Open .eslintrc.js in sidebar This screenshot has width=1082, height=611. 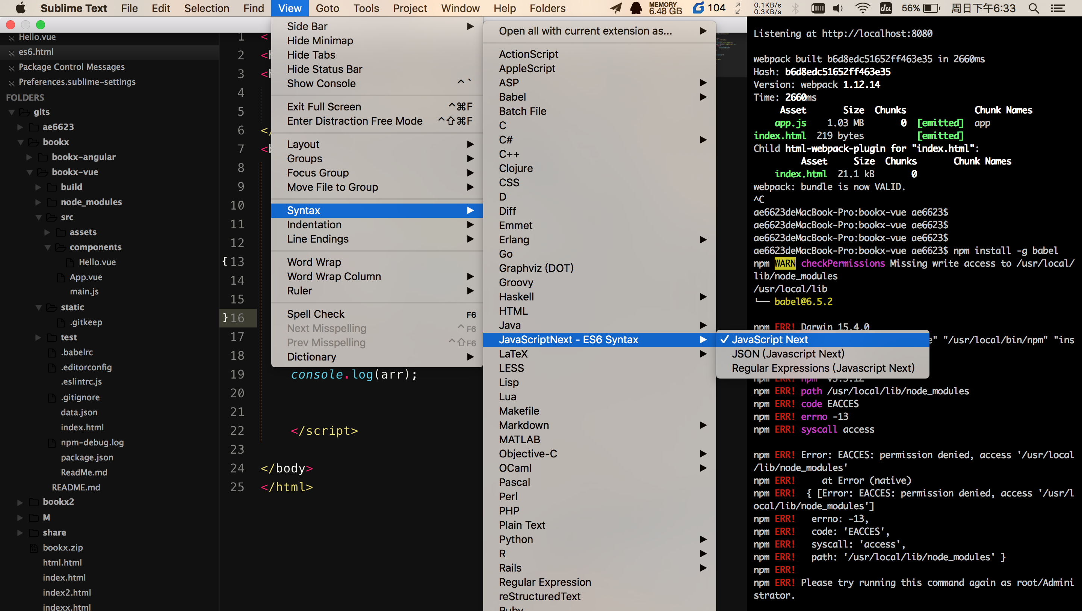81,382
